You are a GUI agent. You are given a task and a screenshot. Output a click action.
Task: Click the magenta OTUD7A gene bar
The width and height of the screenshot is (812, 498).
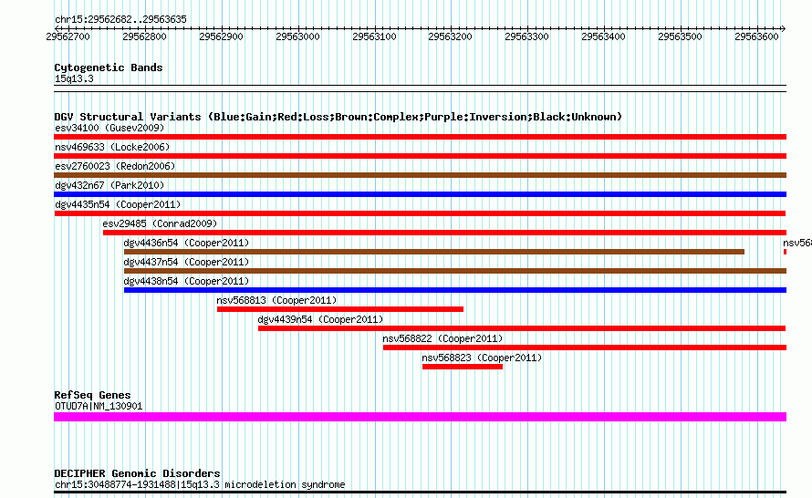click(420, 417)
